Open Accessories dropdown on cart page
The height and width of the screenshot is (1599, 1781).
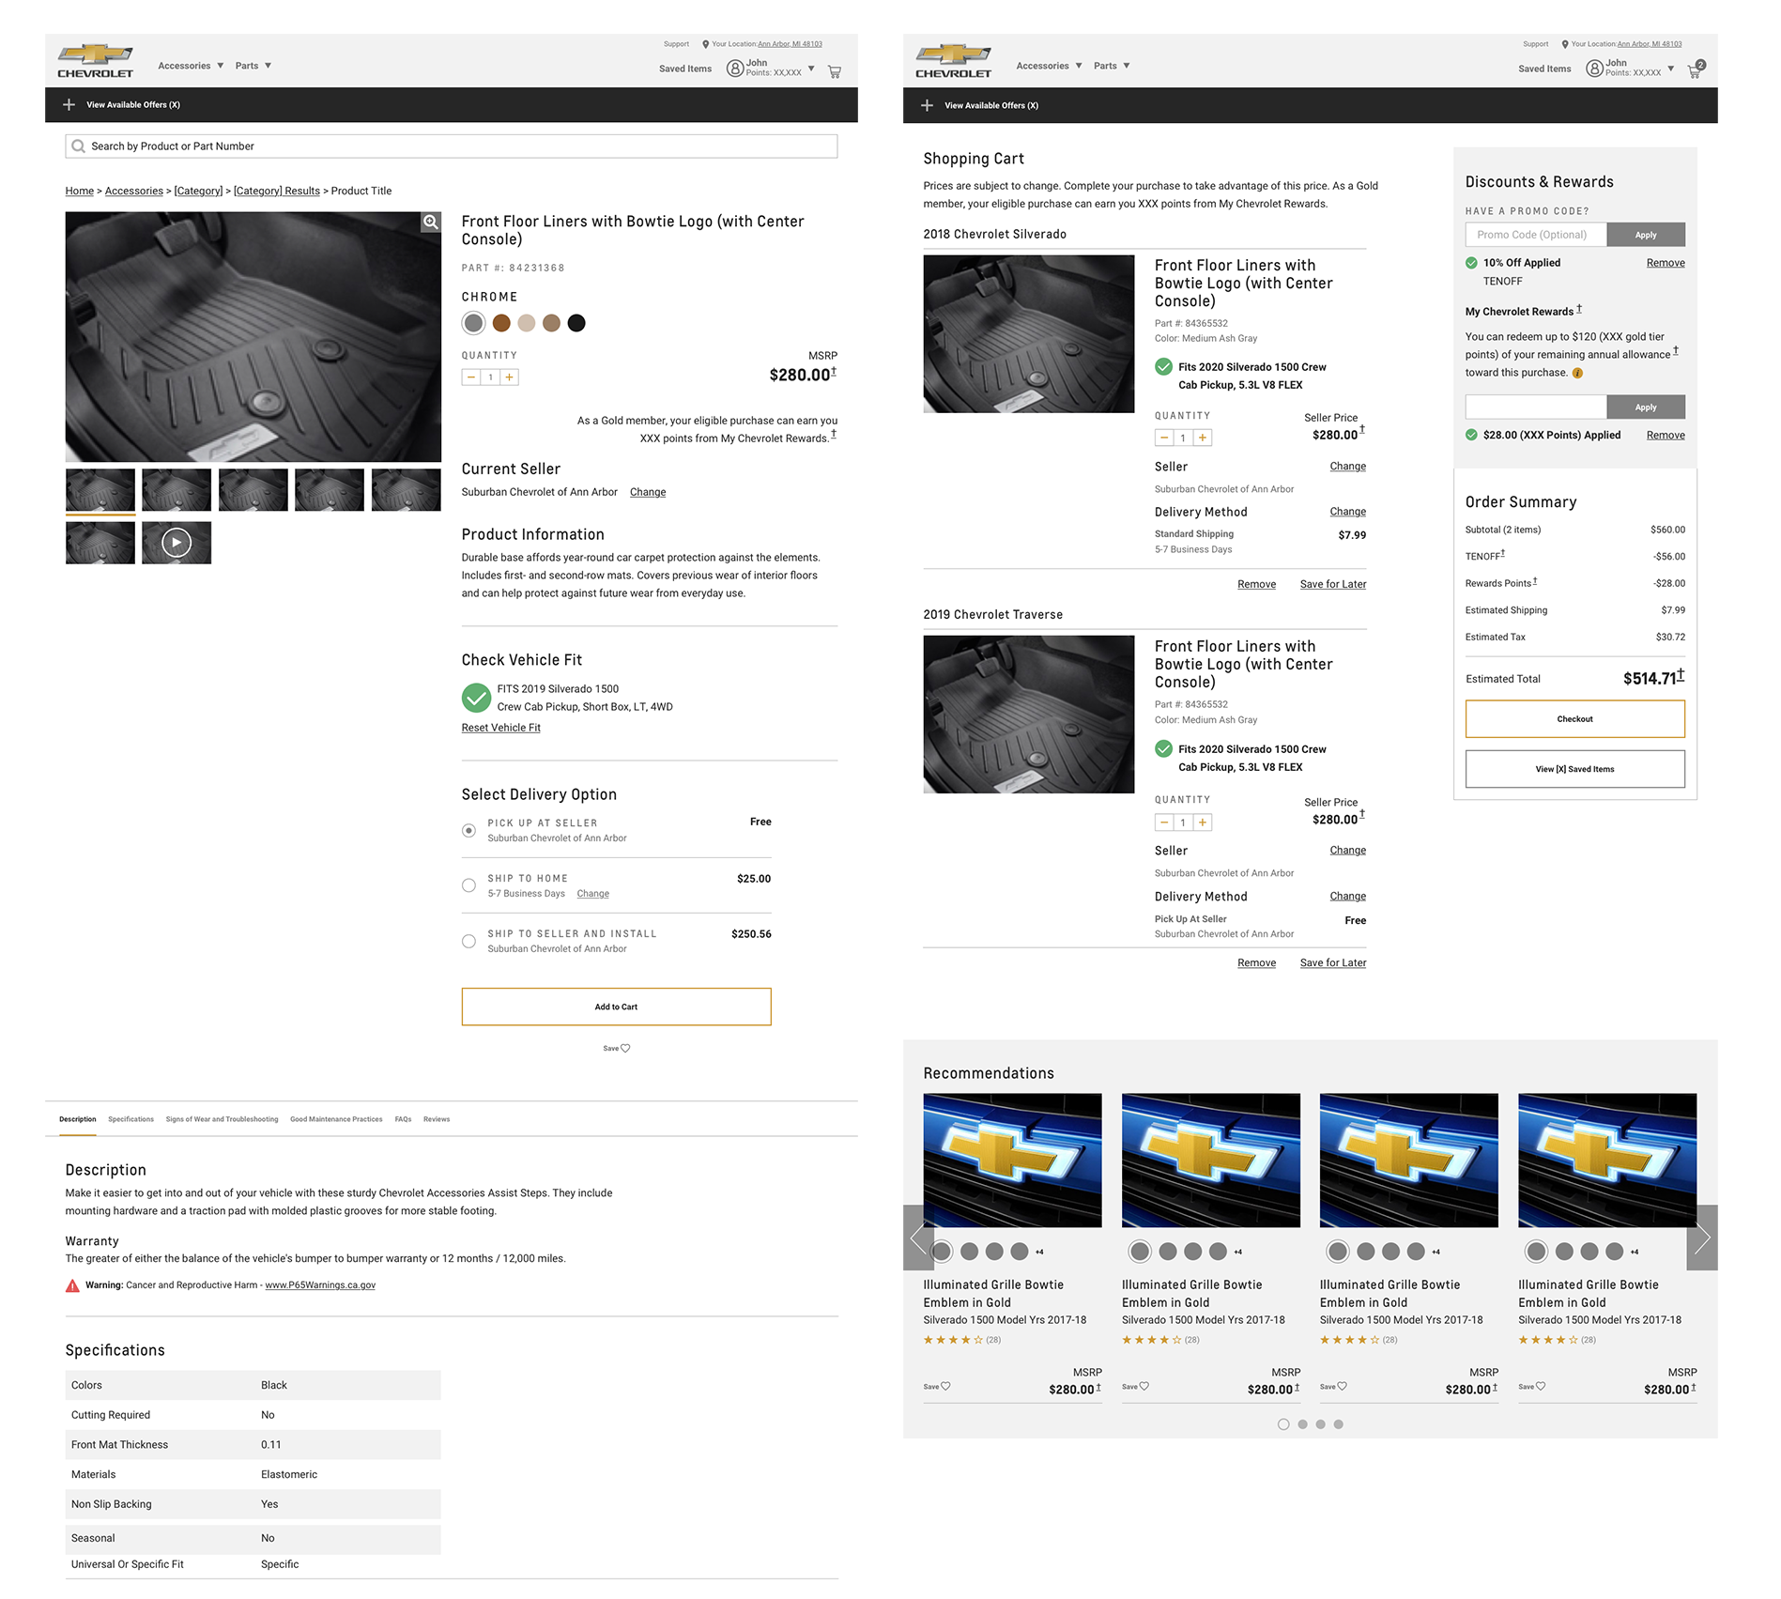tap(1049, 66)
